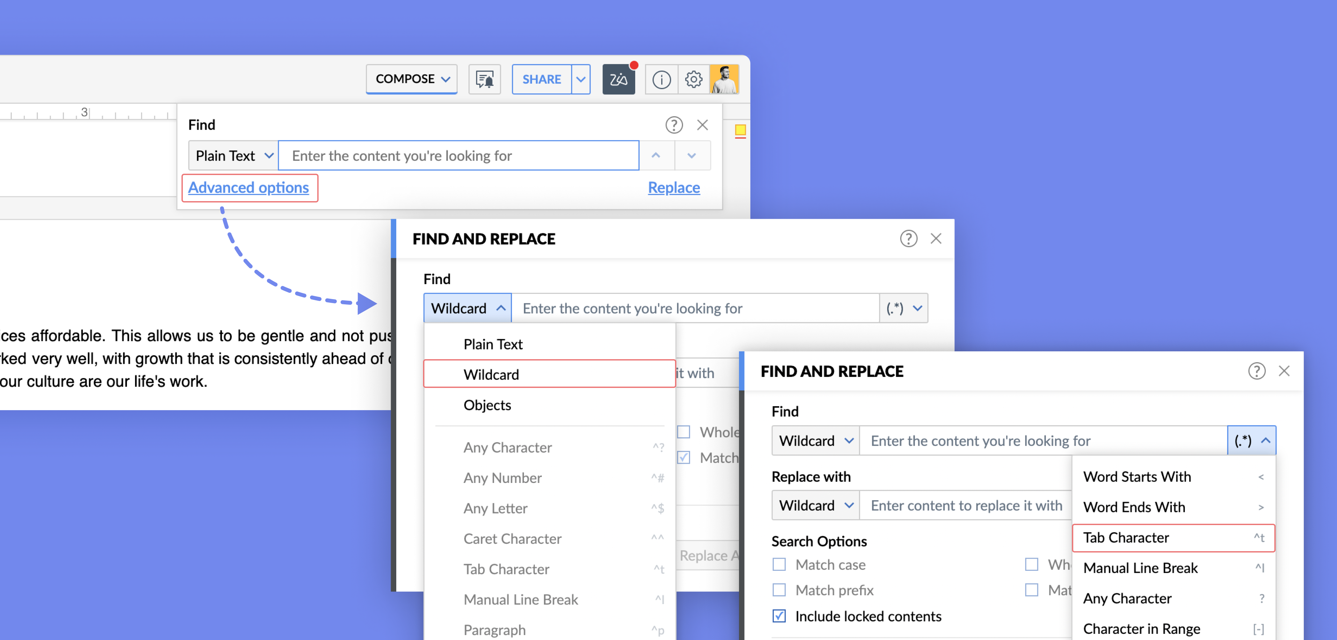Viewport: 1337px width, 640px height.
Task: Click help icon in middle Find and Replace dialog
Action: coord(908,239)
